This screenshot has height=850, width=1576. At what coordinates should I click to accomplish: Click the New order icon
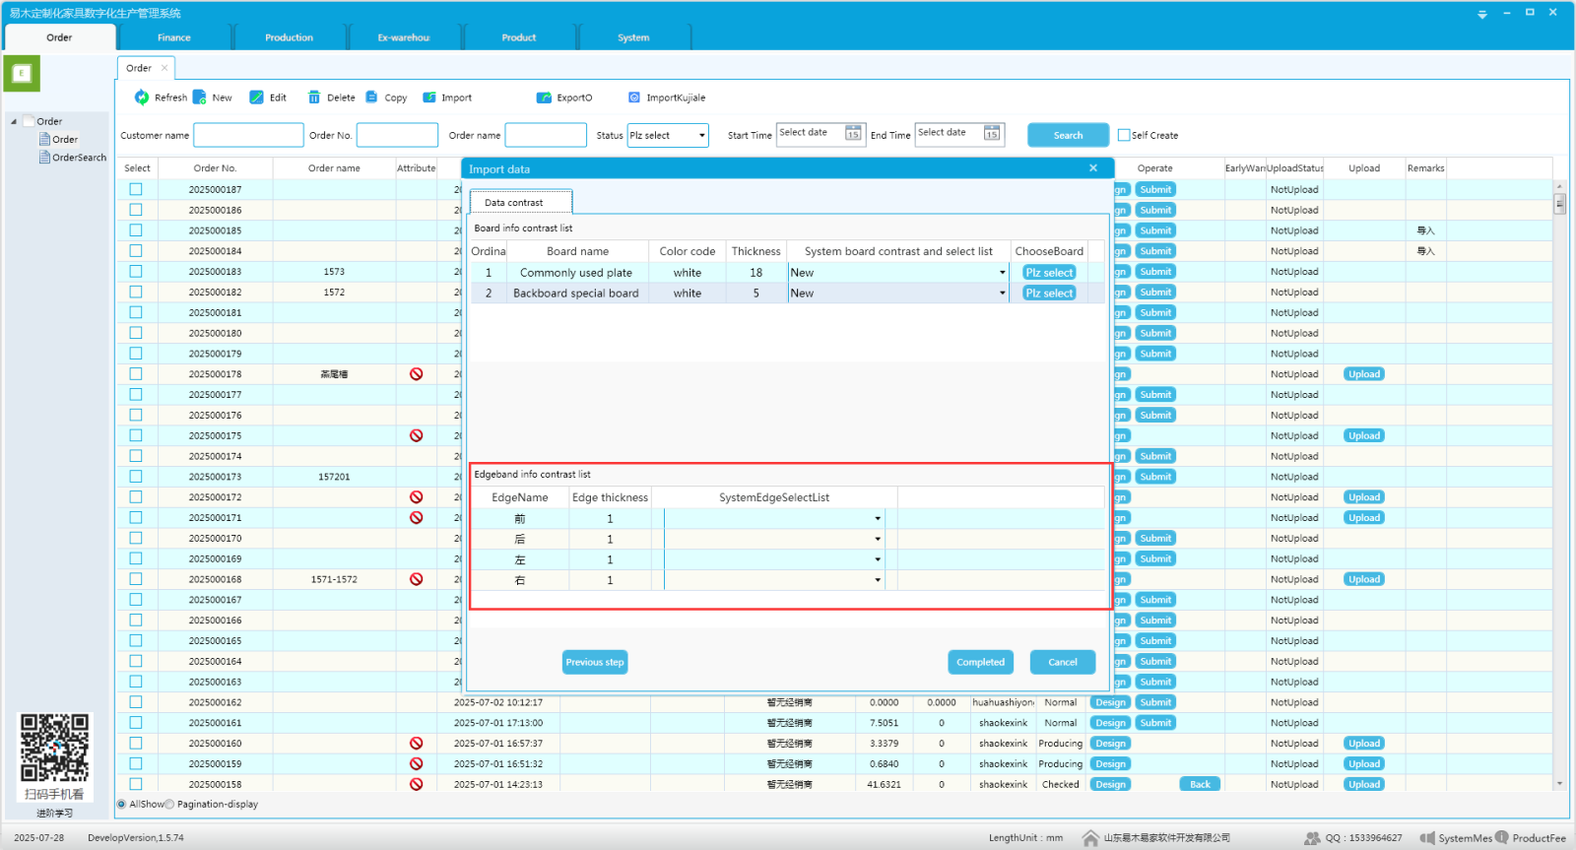200,98
